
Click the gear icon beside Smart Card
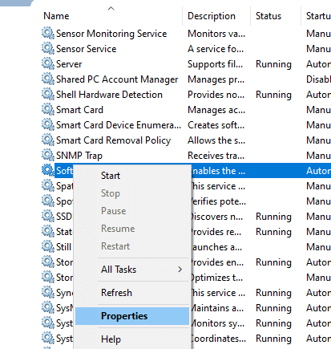pos(48,110)
